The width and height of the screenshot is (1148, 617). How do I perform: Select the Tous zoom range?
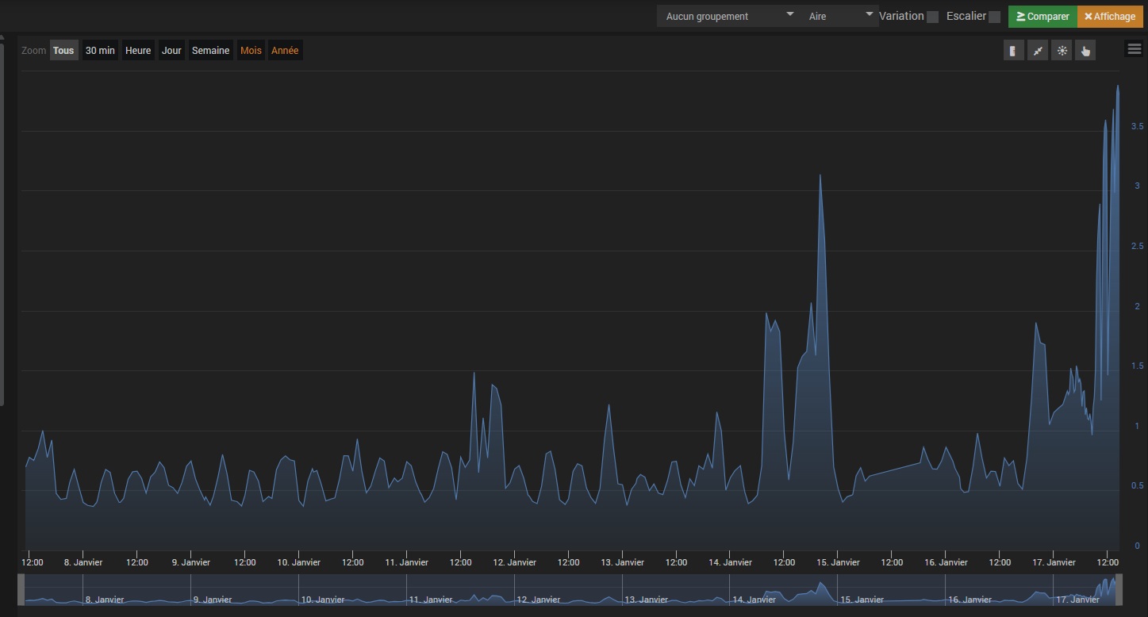[63, 51]
